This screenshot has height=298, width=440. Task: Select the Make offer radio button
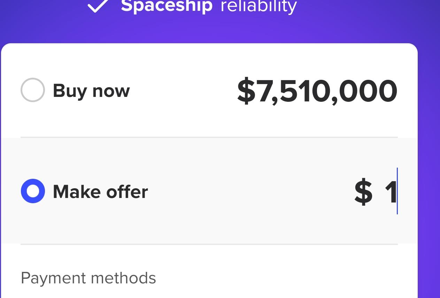[33, 191]
